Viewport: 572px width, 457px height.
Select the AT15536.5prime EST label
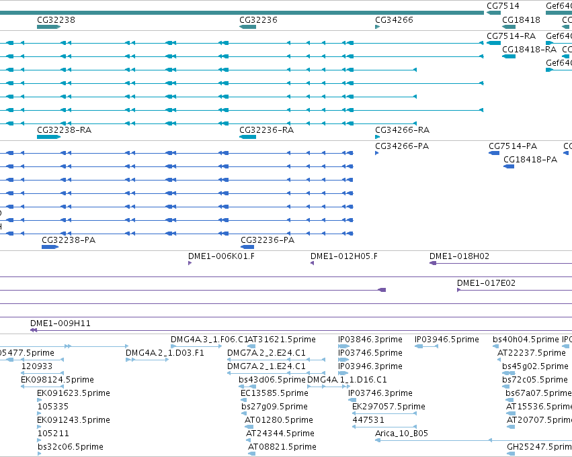coord(539,407)
